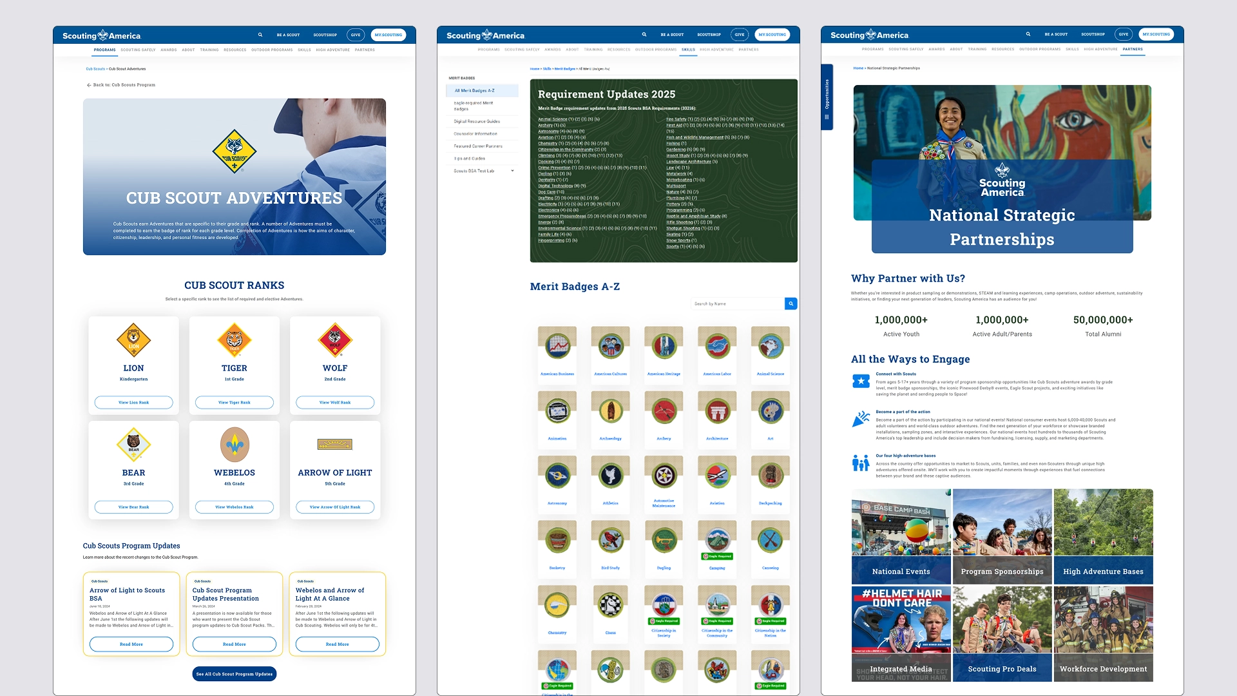Open Counselor Information sidebar item

pyautogui.click(x=475, y=134)
